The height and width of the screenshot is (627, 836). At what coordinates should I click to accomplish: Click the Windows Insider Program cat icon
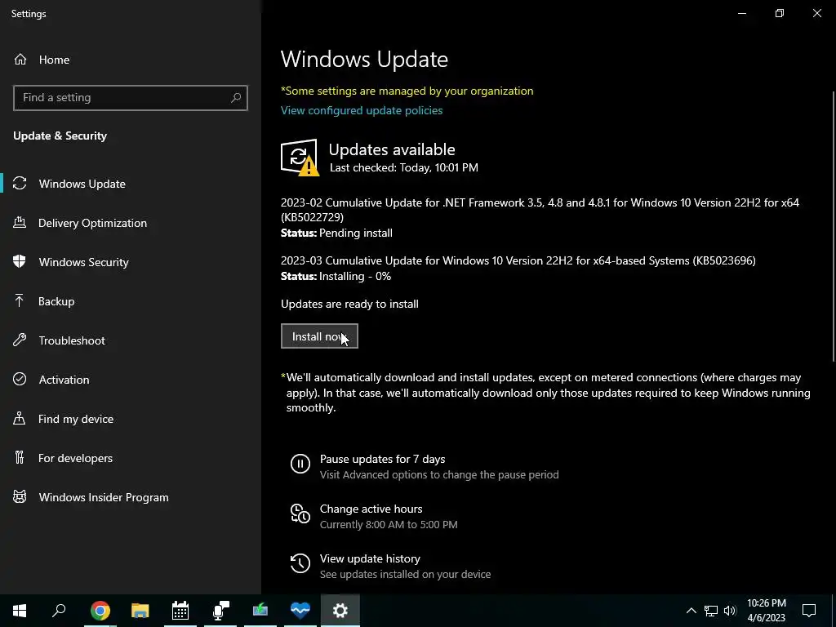click(x=20, y=497)
